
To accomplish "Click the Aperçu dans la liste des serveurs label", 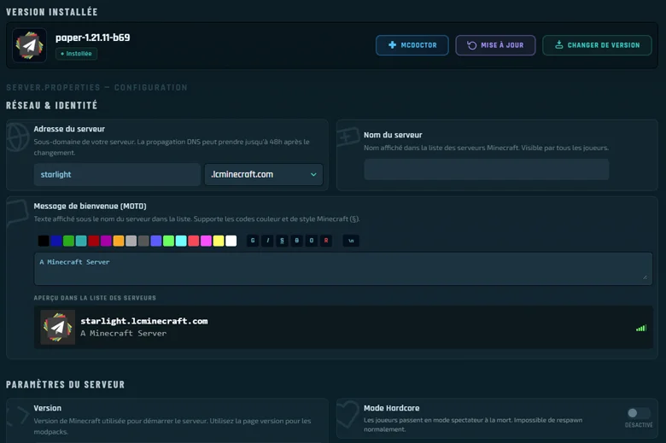I will pyautogui.click(x=95, y=298).
